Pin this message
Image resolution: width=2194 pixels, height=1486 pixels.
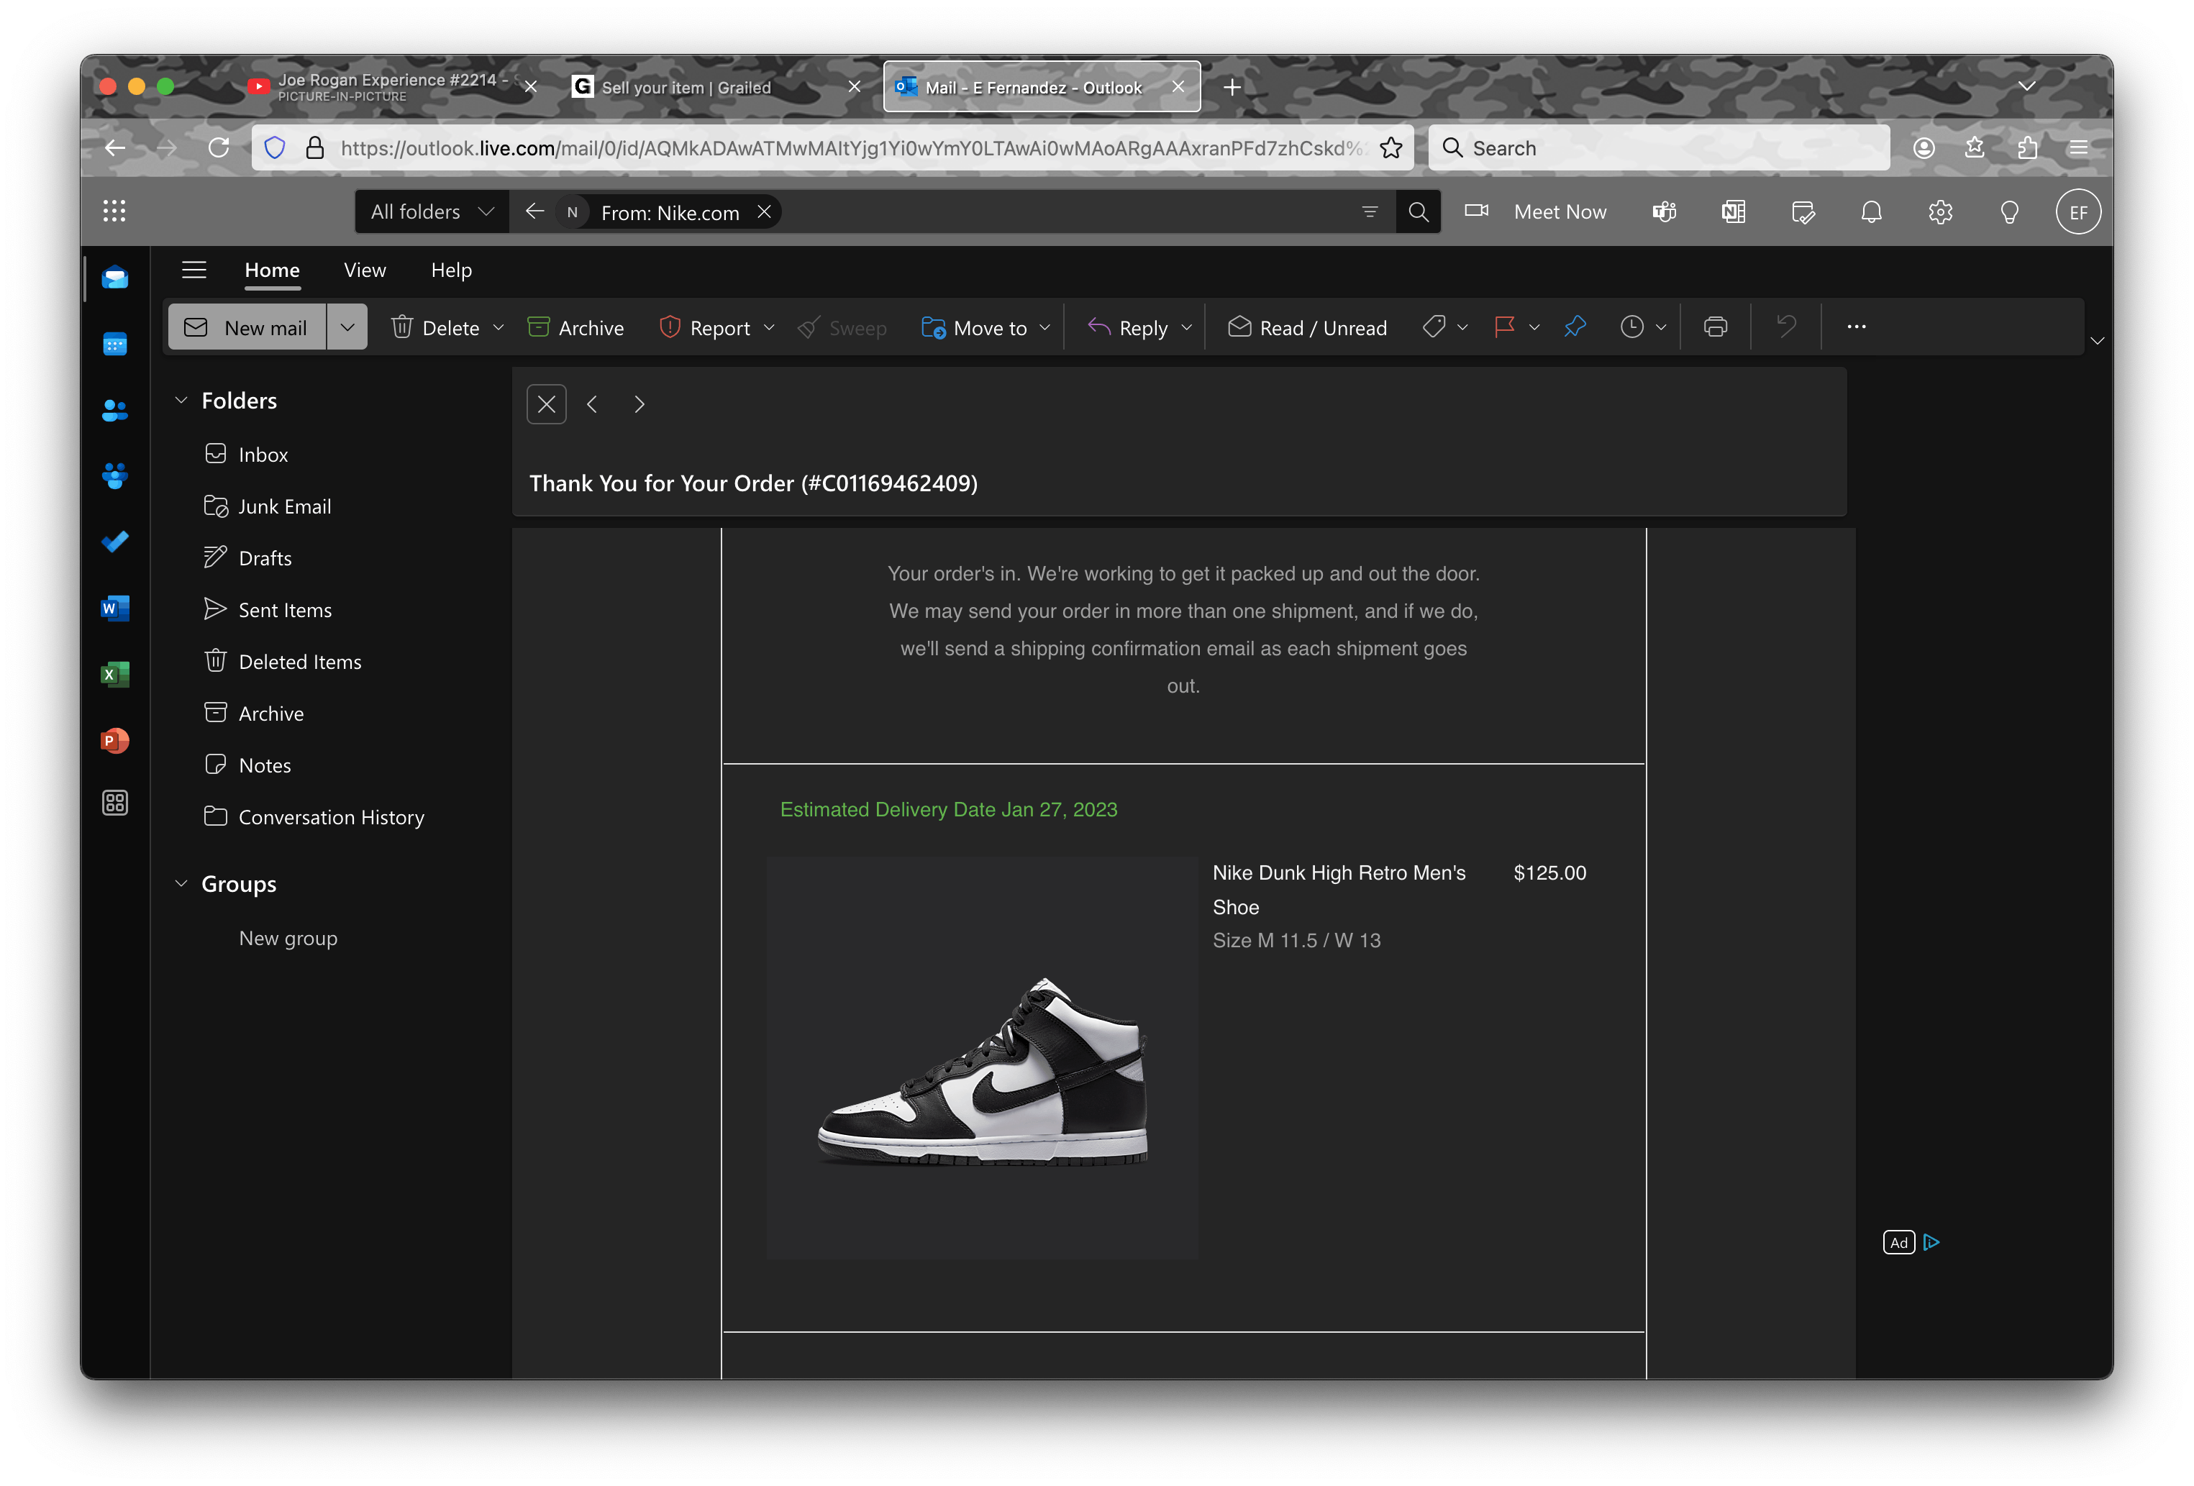1575,327
